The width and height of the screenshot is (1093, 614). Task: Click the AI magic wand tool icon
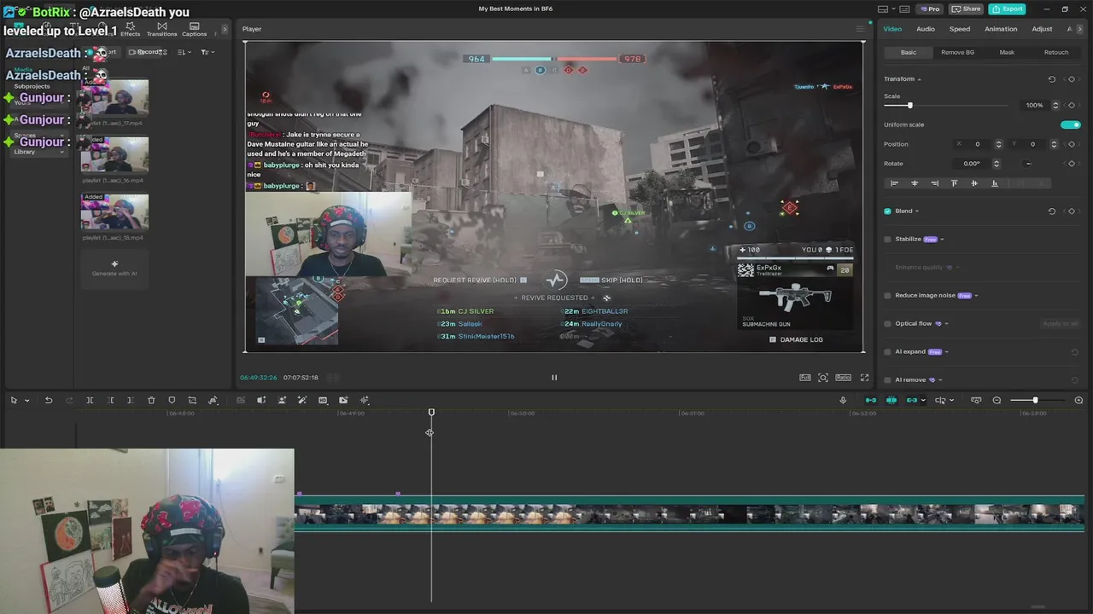[x=302, y=400]
